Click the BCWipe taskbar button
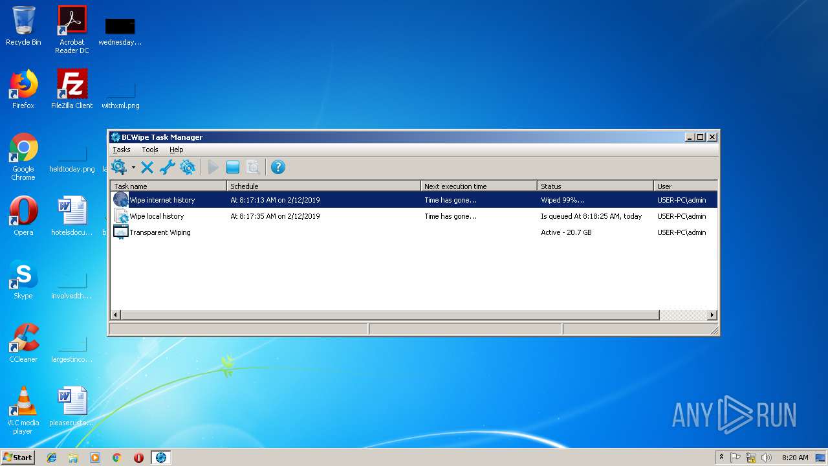 point(161,458)
